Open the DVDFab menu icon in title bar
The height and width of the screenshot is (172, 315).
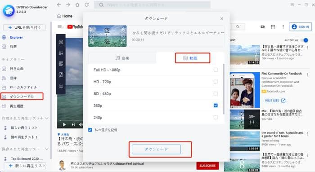(292, 5)
